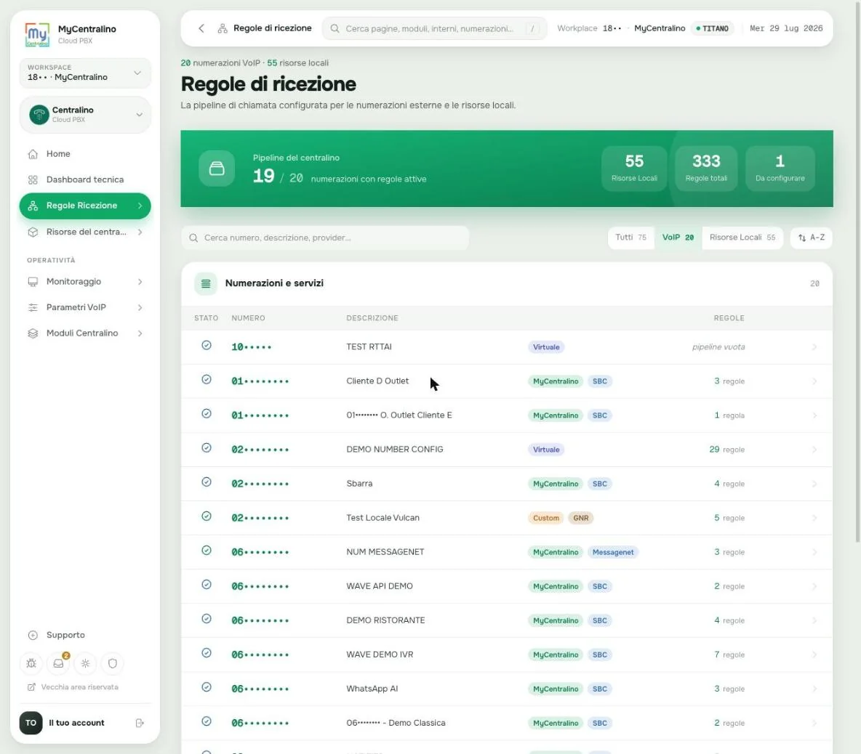Toggle the light theme sun icon

[85, 663]
